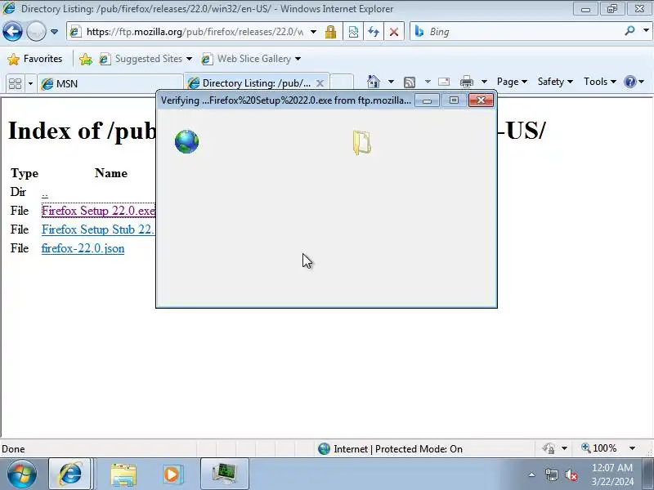Viewport: 654px width, 490px height.
Task: Close the Directory Listing tab
Action: pos(320,83)
